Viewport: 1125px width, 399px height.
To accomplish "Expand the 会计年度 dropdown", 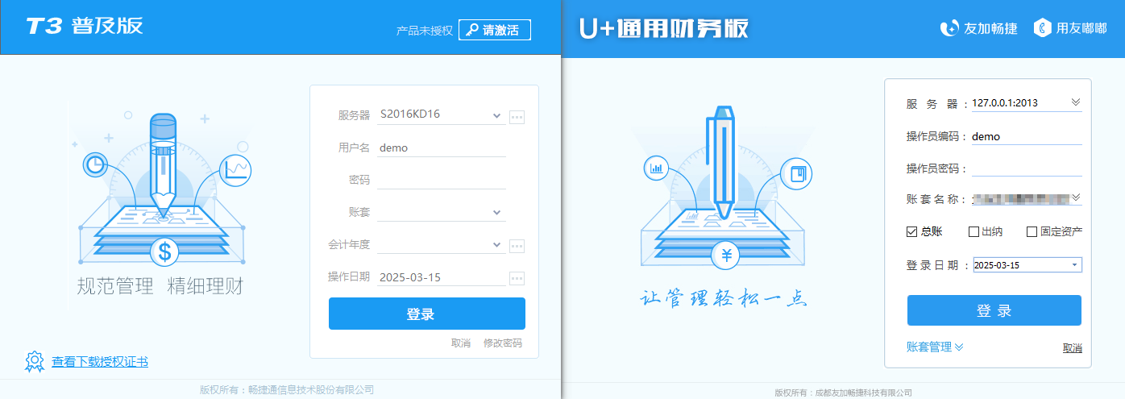I will tap(496, 245).
